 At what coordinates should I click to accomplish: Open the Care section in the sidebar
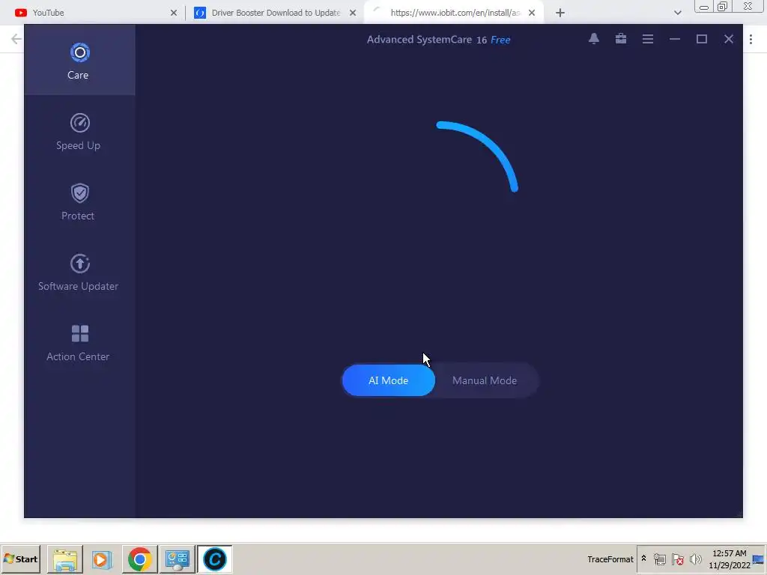pyautogui.click(x=79, y=60)
